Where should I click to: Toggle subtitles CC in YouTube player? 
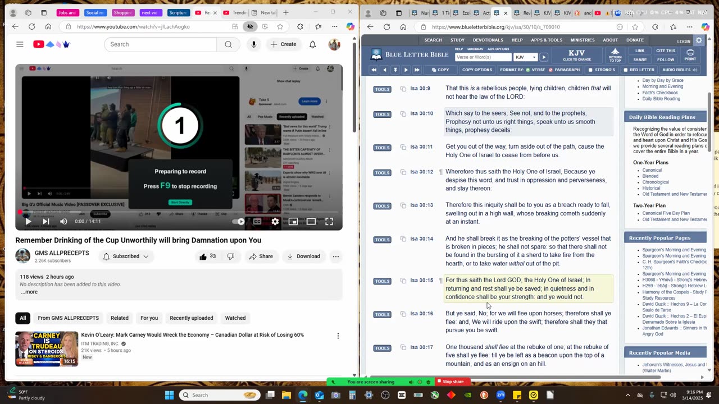pyautogui.click(x=257, y=222)
